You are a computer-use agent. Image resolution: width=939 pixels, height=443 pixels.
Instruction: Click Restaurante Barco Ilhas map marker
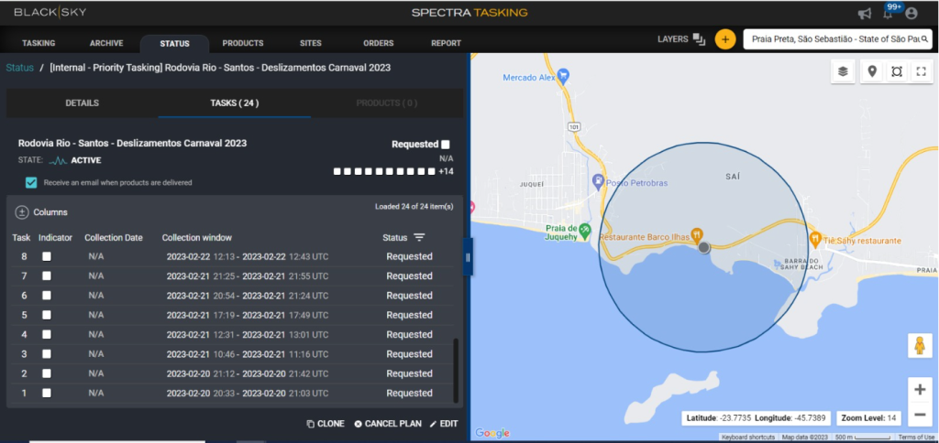coord(697,233)
